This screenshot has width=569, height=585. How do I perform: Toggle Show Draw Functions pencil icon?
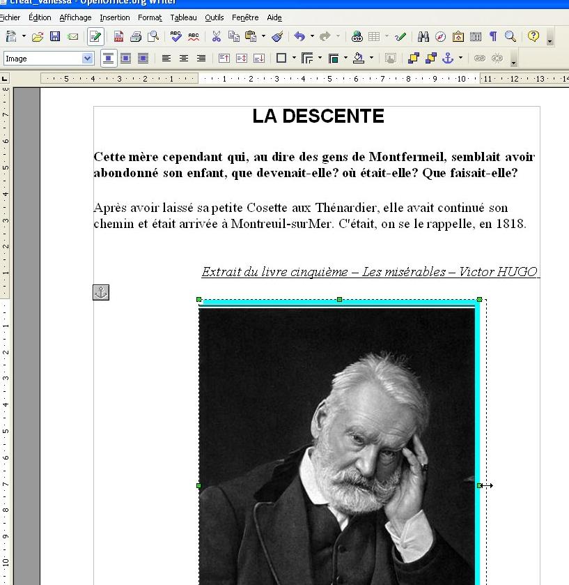click(x=400, y=36)
